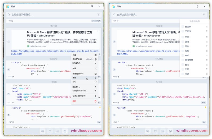Viewport: 212px width, 139px height.
Task: Pin the right 历史 window with the title-bar pin icon
Action: 197,6
